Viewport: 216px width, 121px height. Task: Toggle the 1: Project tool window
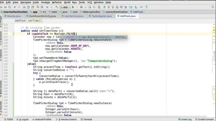pos(1,22)
